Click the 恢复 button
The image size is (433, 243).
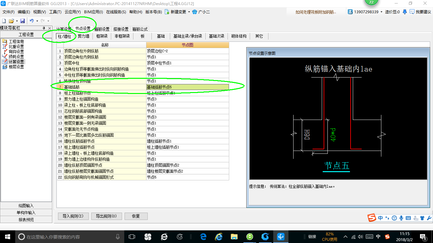pos(136,216)
